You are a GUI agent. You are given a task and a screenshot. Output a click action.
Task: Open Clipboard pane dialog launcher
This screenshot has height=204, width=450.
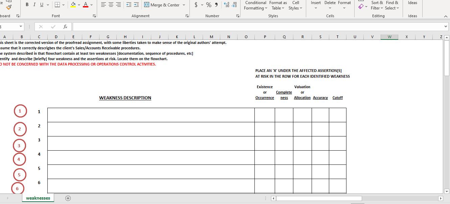click(18, 16)
